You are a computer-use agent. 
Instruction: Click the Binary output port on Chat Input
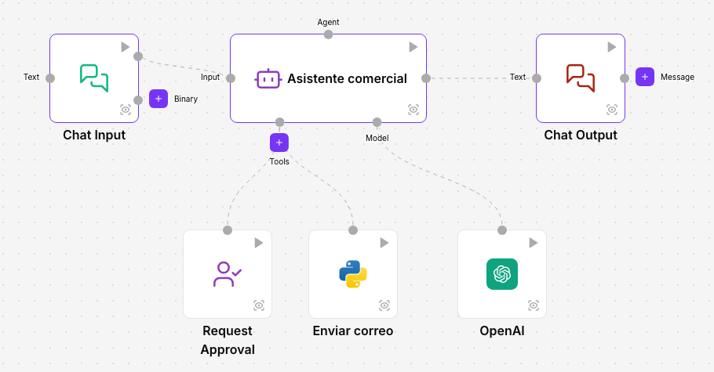click(138, 100)
